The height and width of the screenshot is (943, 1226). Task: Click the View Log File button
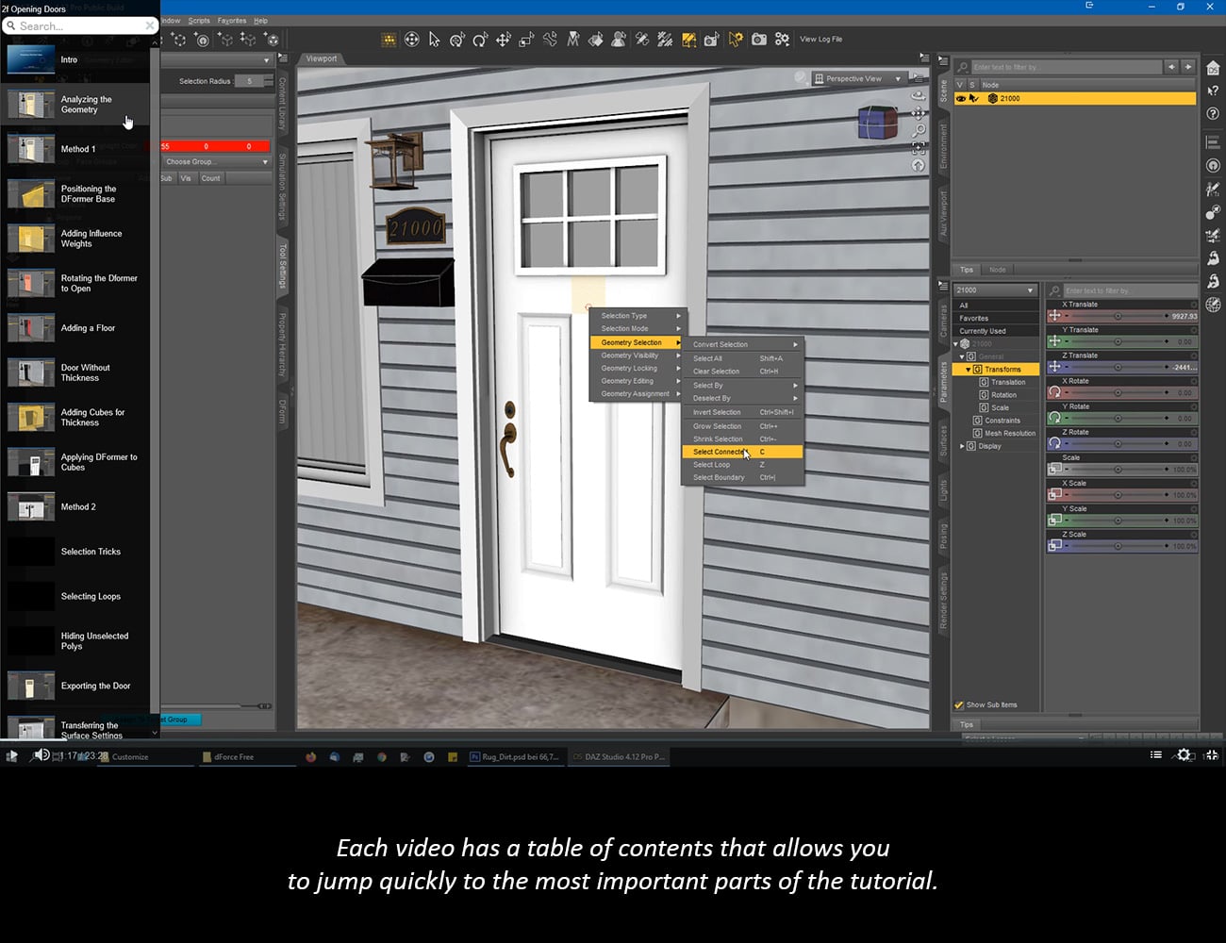coord(820,40)
